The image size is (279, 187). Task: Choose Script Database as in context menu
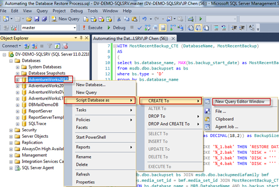coord(100,100)
